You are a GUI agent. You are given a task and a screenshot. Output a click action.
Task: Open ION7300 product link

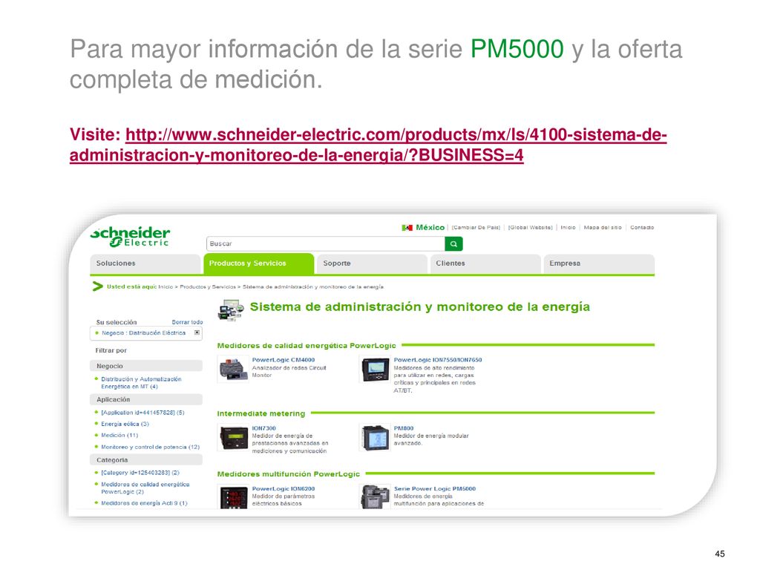tap(263, 428)
